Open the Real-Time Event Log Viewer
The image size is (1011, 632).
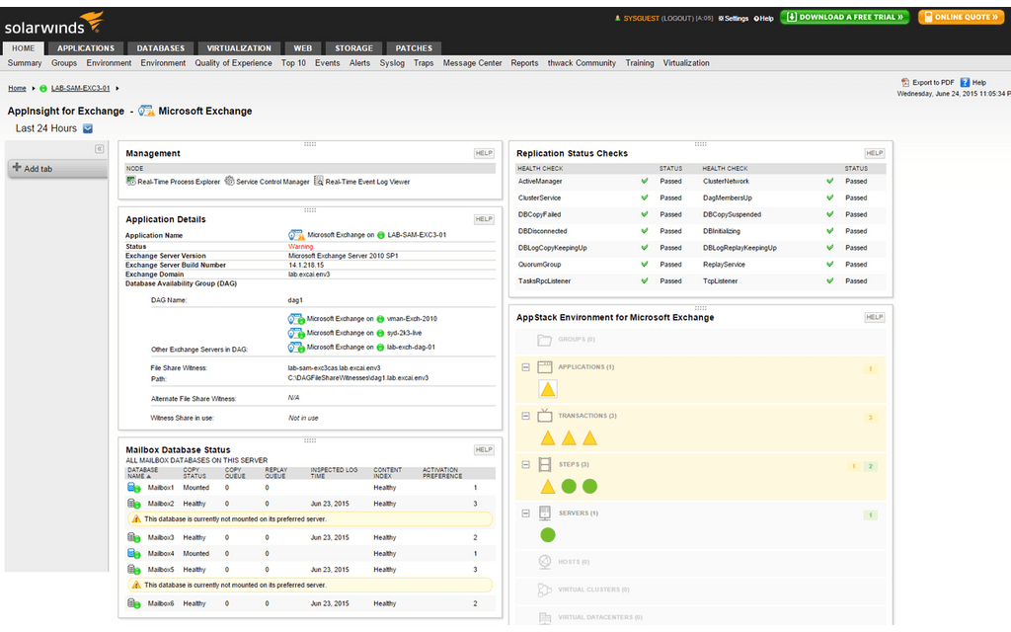[366, 181]
